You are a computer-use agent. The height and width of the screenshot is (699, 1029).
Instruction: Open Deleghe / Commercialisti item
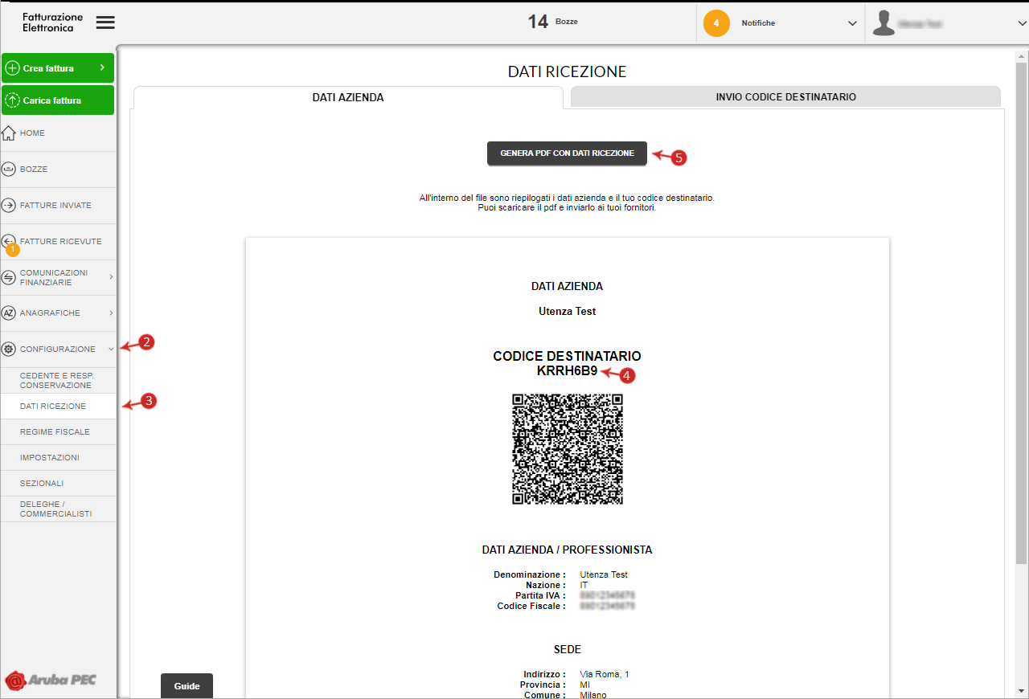(58, 509)
